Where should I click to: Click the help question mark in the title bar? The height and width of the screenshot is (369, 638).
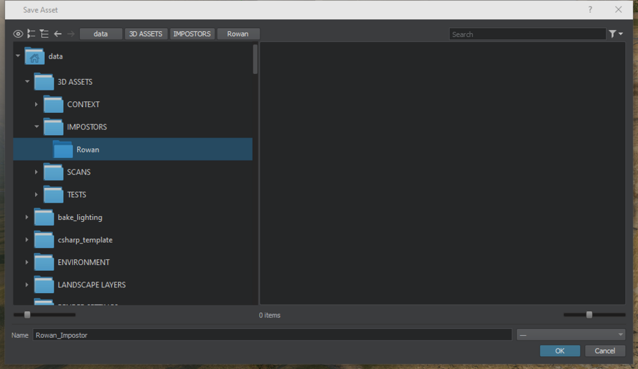(x=590, y=10)
